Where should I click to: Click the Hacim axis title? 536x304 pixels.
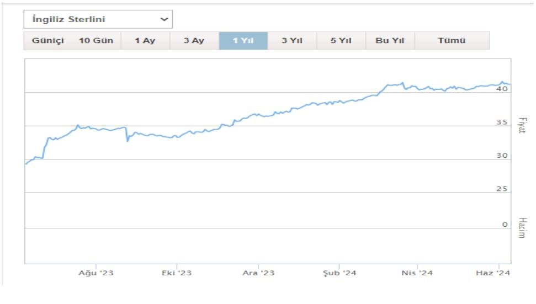pos(522,228)
